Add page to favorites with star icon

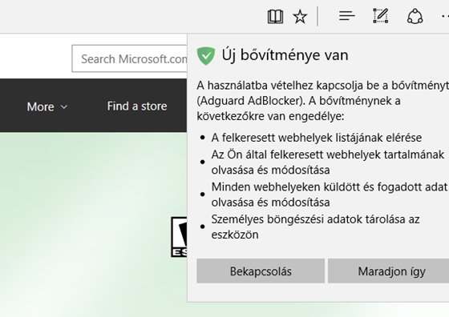click(300, 16)
